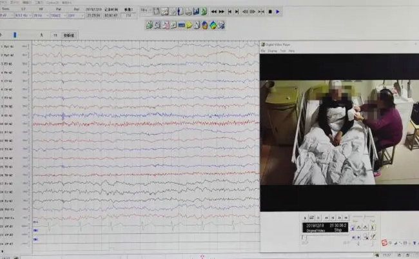Open the Help menu in Digital Video Player
The image size is (419, 259).
tap(292, 50)
